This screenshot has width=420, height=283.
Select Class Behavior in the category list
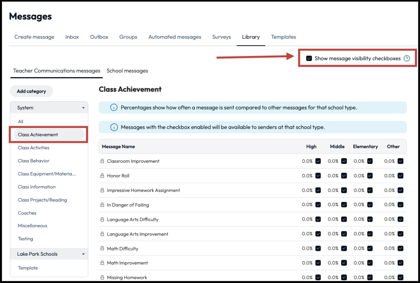pos(33,161)
